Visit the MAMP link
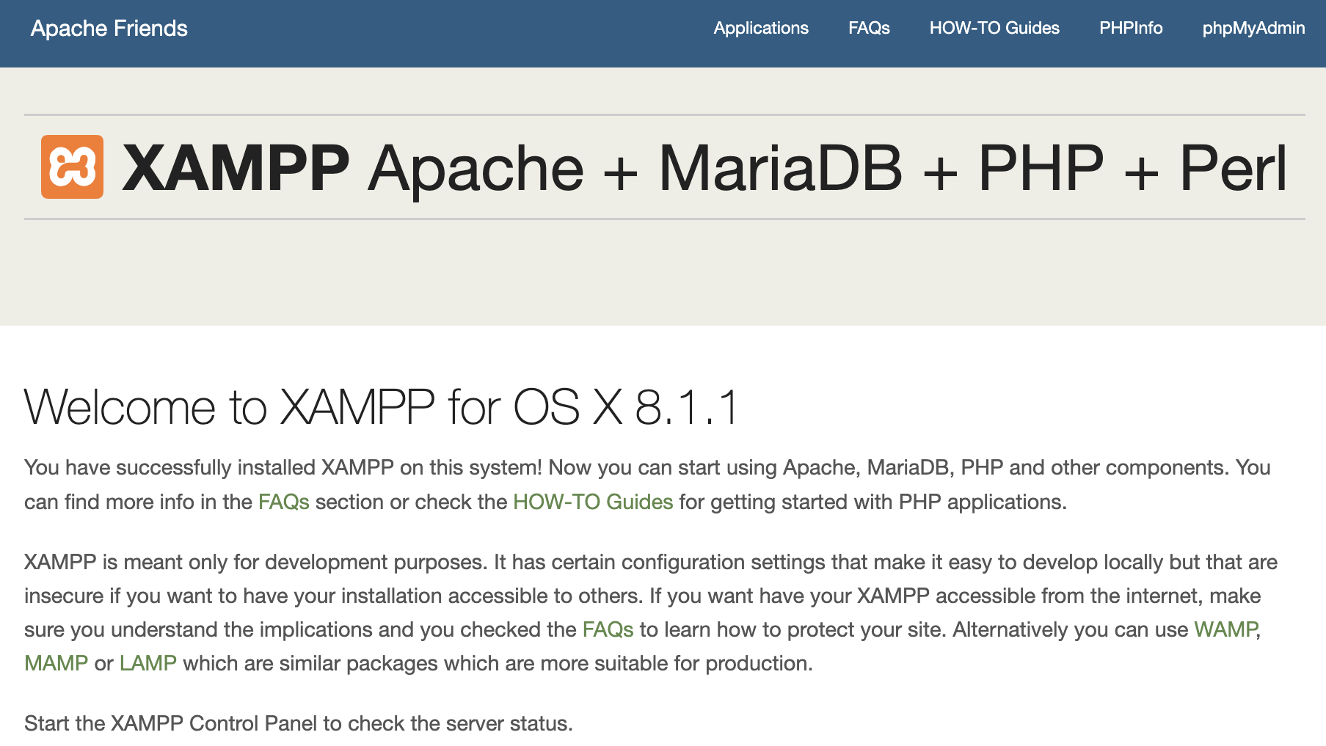Image resolution: width=1326 pixels, height=746 pixels. (55, 662)
